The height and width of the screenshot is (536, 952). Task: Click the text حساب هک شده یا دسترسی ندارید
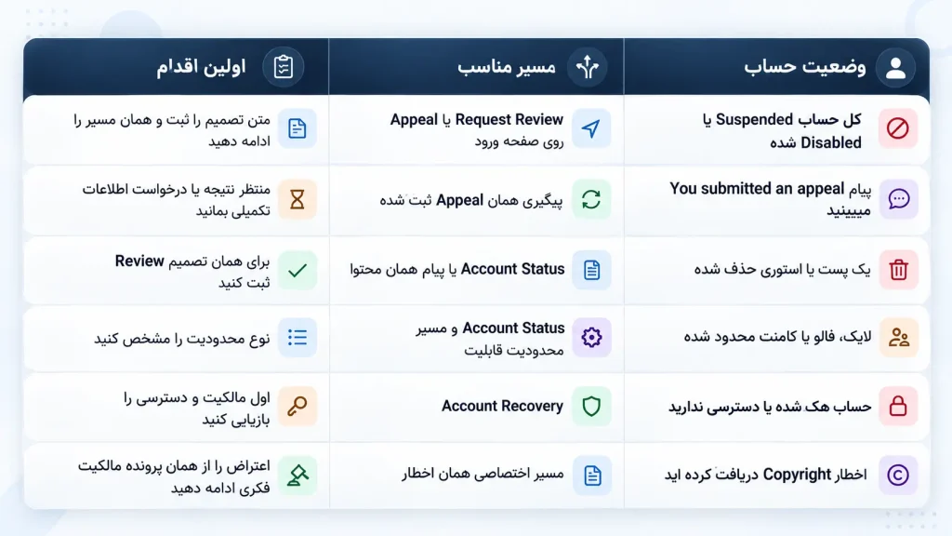(x=770, y=406)
